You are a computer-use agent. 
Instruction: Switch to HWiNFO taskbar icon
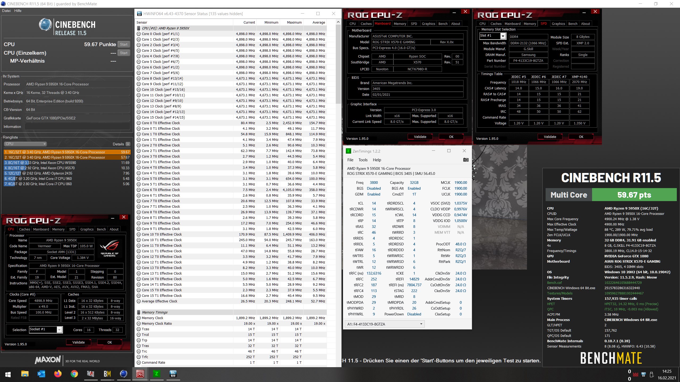coord(173,374)
